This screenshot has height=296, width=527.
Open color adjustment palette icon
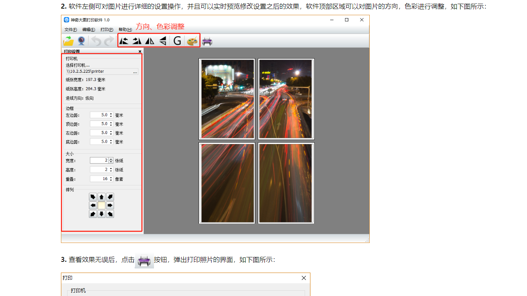pyautogui.click(x=192, y=41)
